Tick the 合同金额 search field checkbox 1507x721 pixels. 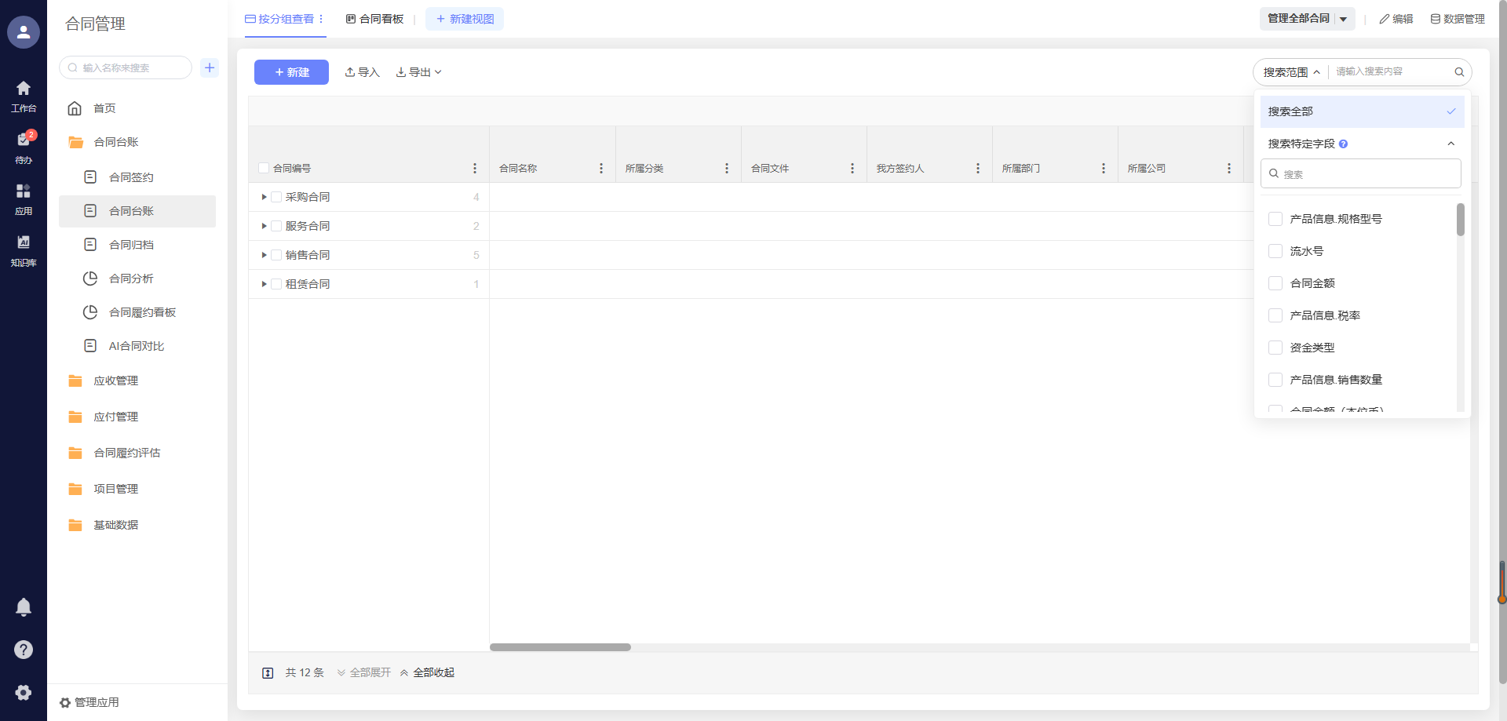tap(1275, 283)
